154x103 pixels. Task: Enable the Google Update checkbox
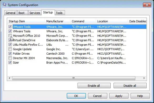(x=10, y=49)
